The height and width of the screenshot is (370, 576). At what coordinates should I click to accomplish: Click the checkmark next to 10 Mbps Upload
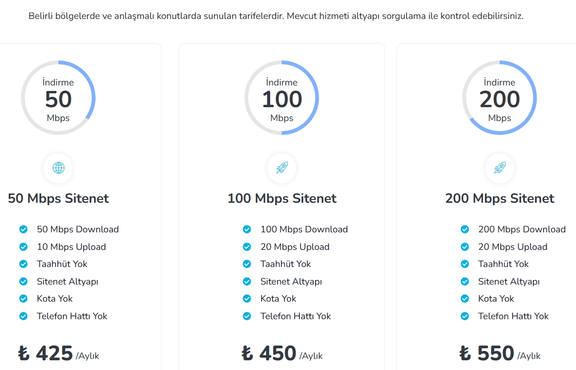(24, 247)
